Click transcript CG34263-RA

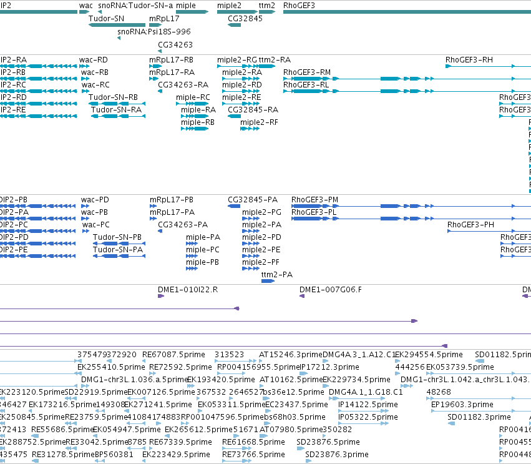[x=183, y=85]
